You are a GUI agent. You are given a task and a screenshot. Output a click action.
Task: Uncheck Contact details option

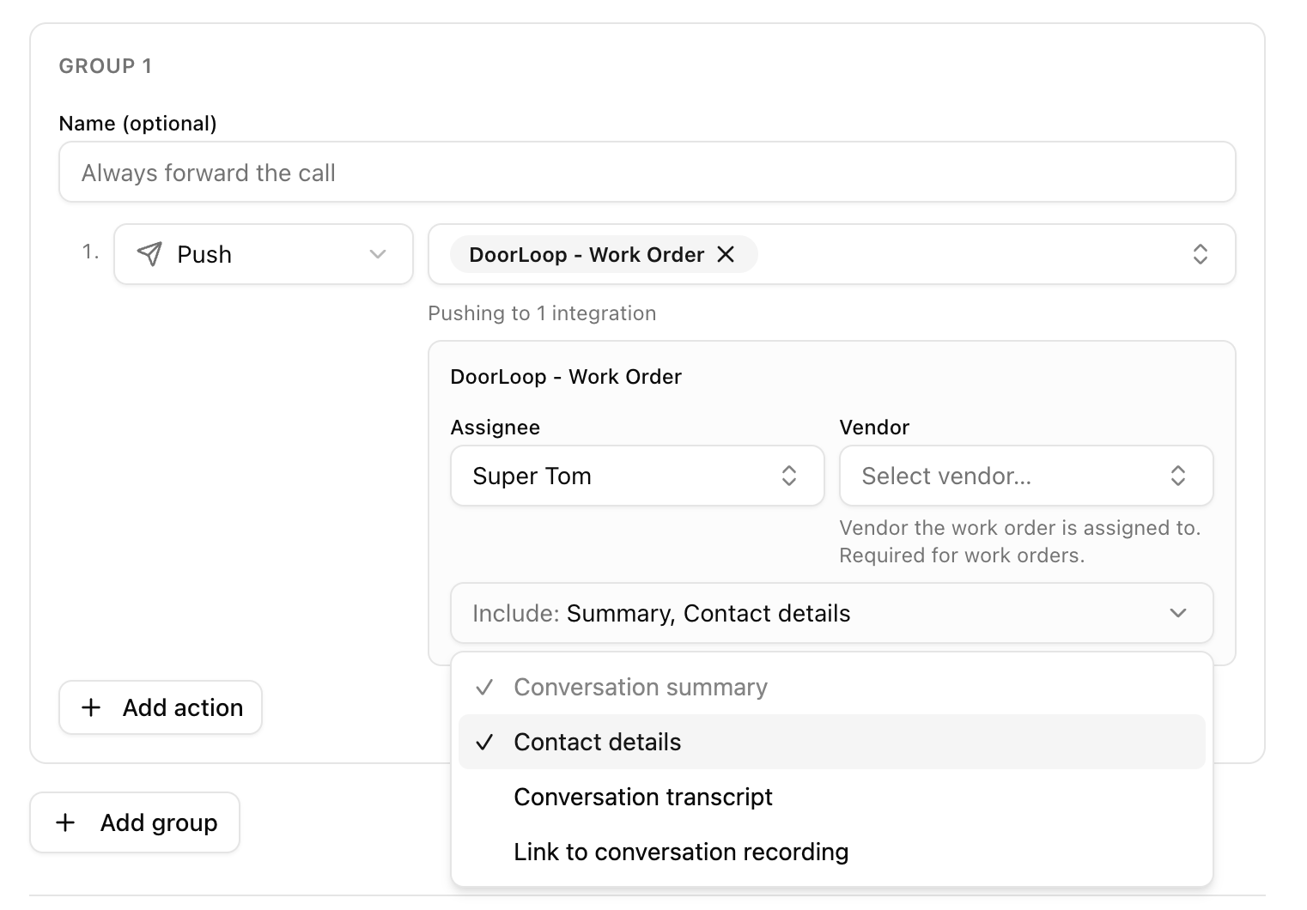(831, 742)
